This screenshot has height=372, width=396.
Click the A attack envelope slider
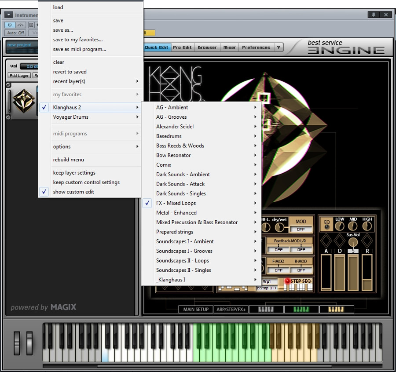coord(326,272)
